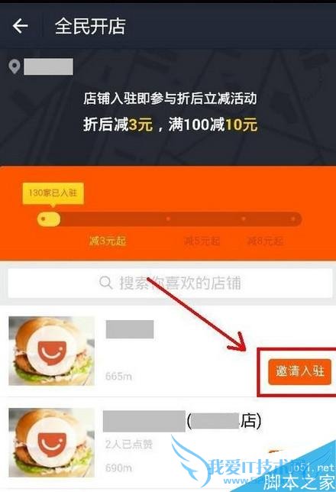Open the 690m shop's burger thumbnail
The height and width of the screenshot is (492, 336).
point(51,442)
